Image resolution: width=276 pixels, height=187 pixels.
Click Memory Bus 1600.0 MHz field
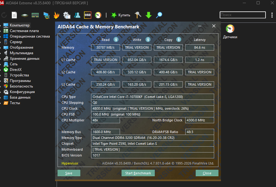pyautogui.click(x=106, y=132)
